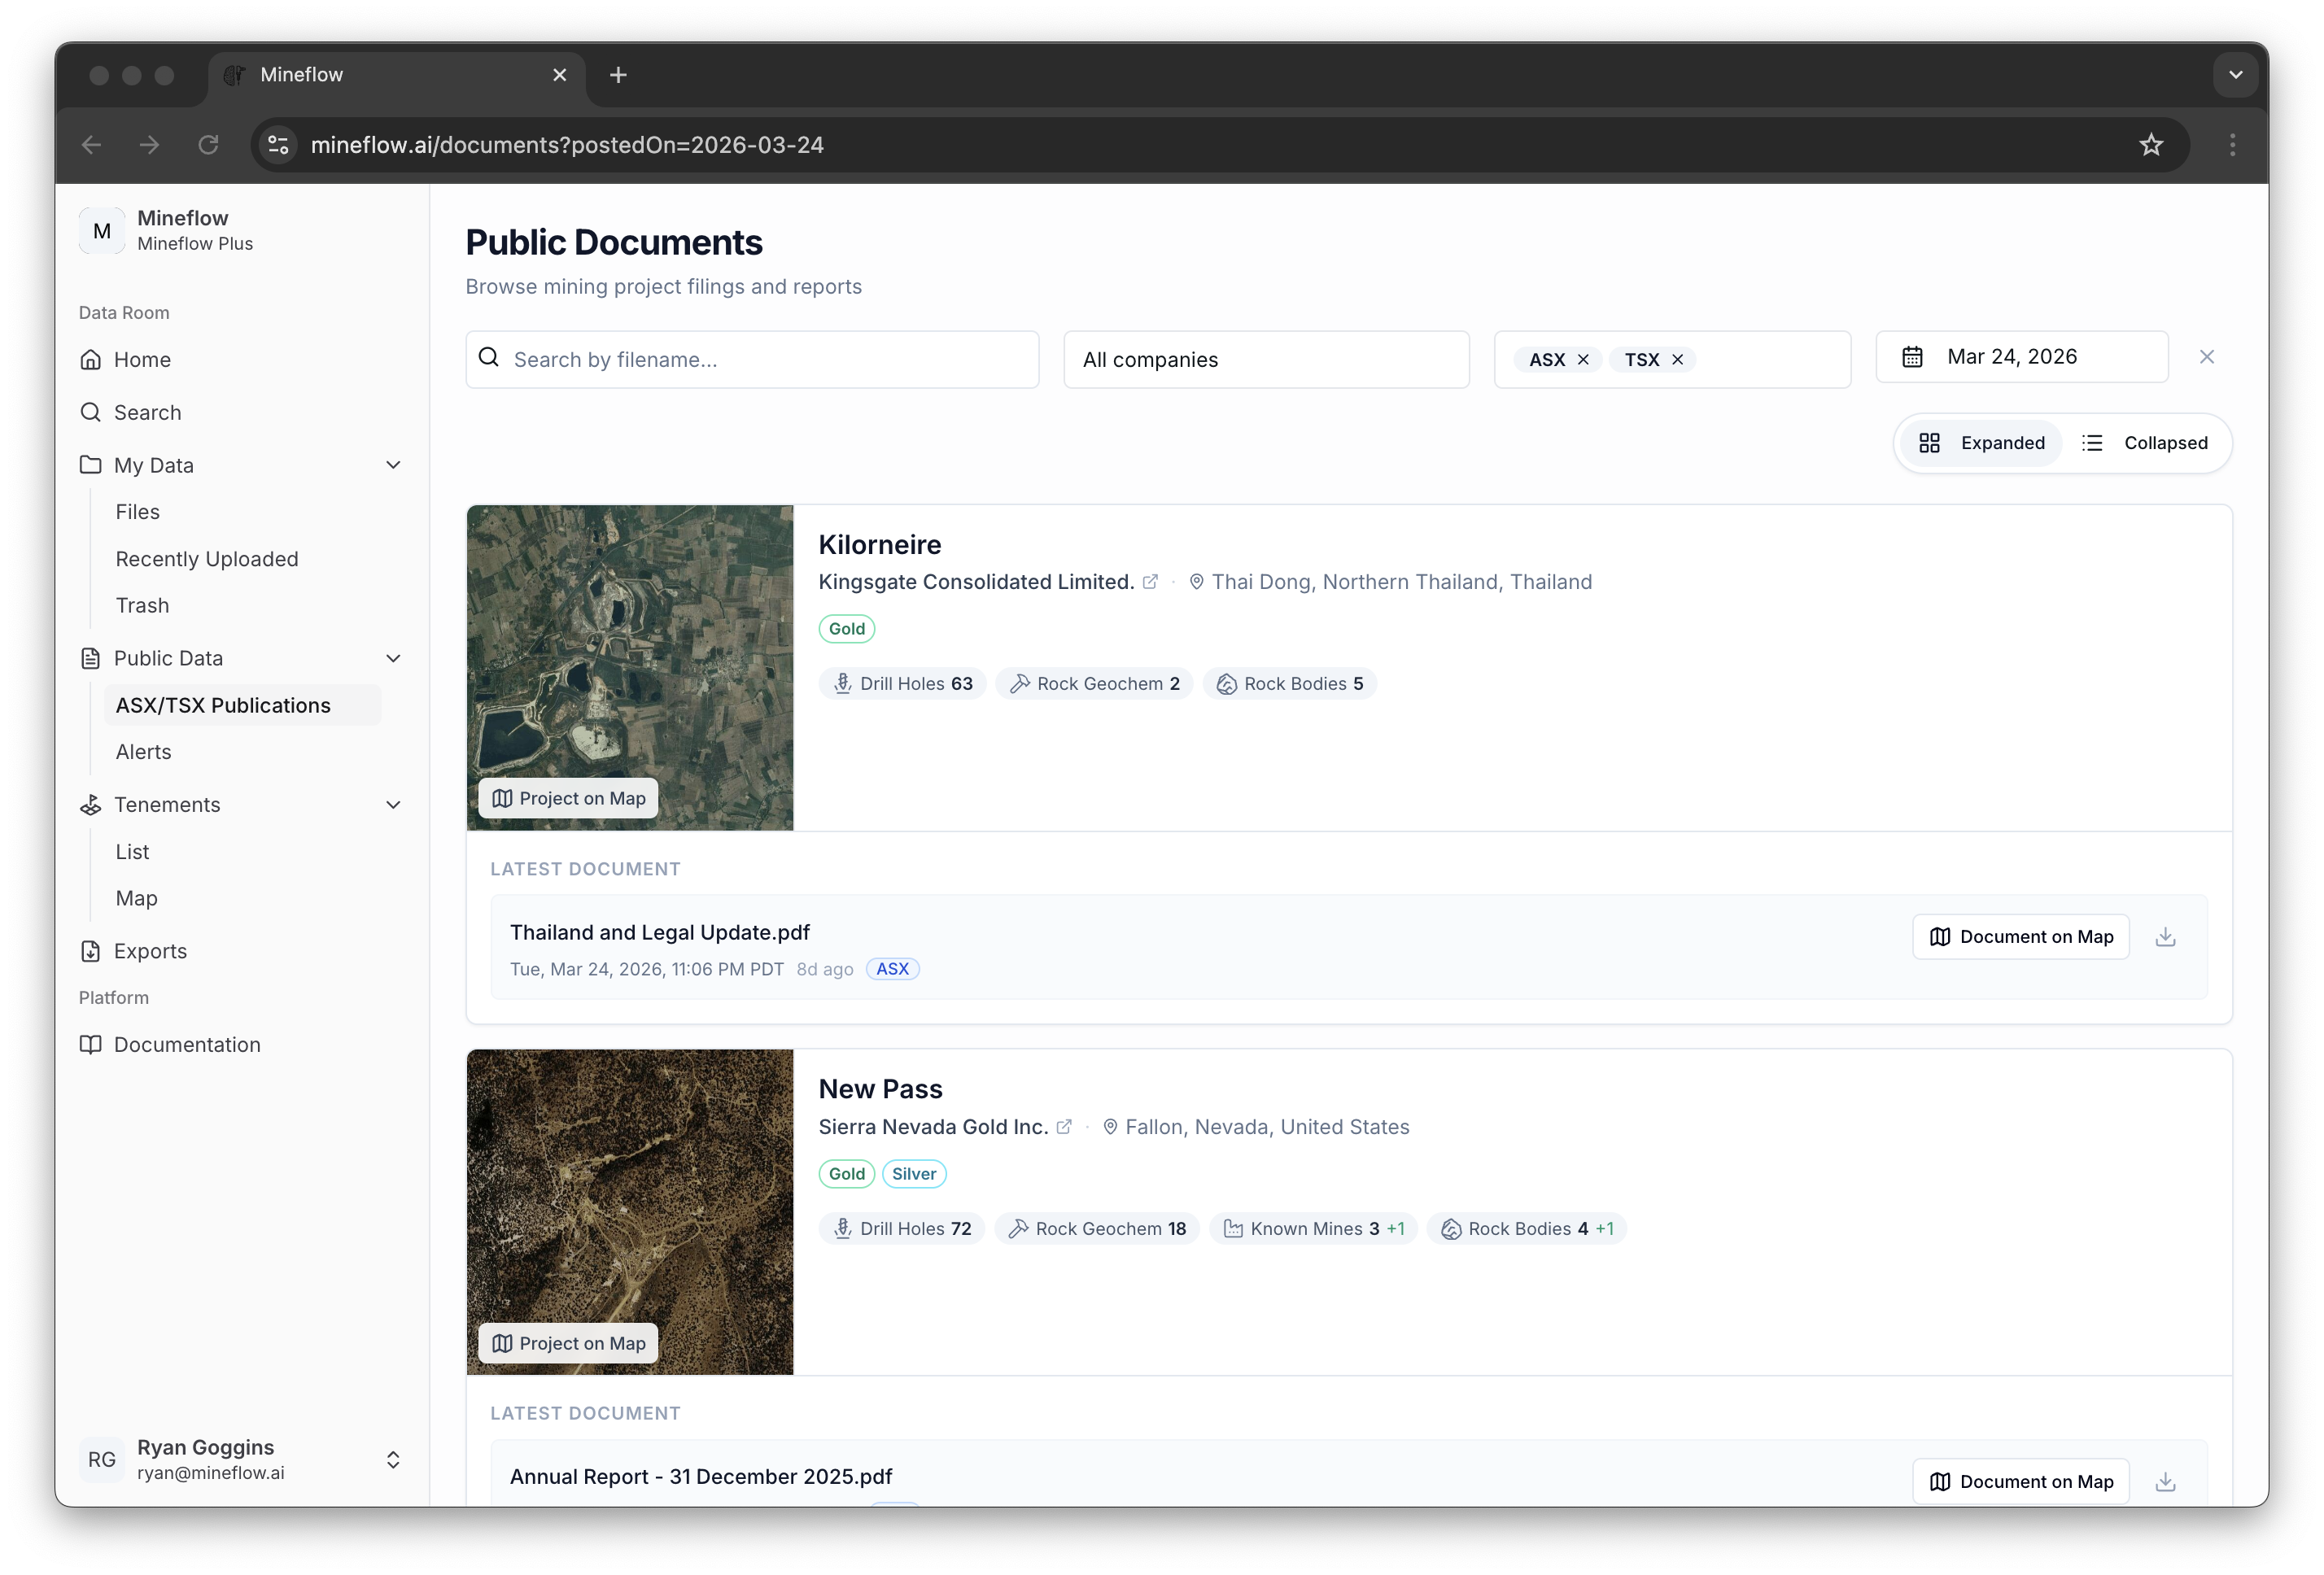Remove the TSX exchange filter chip

point(1678,360)
